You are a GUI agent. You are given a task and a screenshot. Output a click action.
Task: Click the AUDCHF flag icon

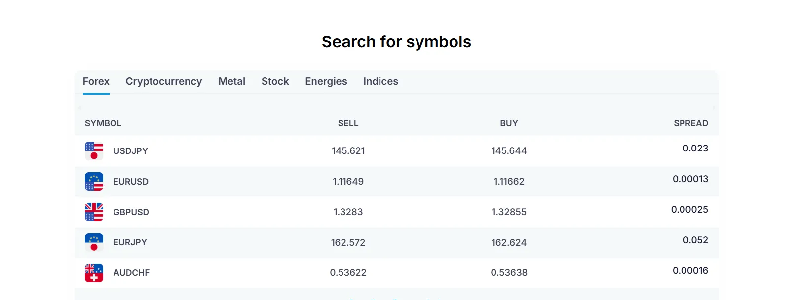94,273
